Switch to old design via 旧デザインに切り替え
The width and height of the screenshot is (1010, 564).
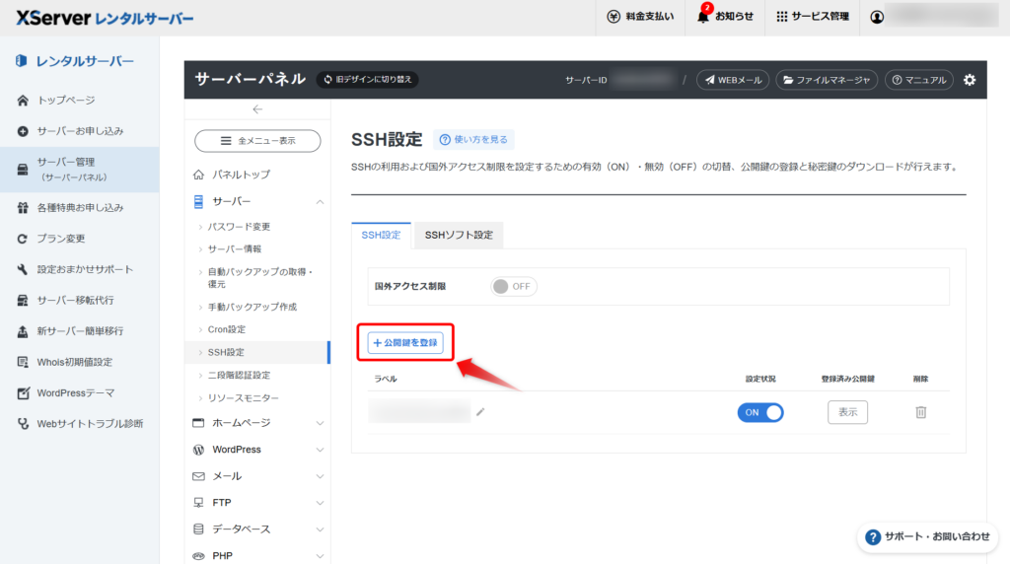pyautogui.click(x=367, y=80)
